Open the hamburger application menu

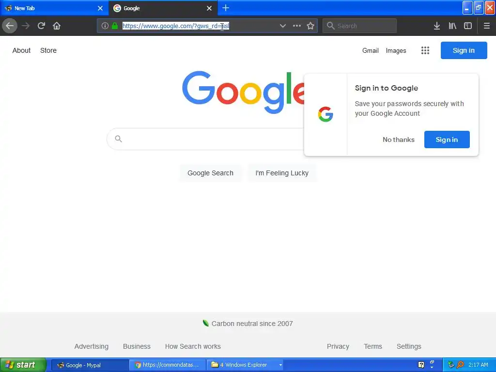coord(486,26)
